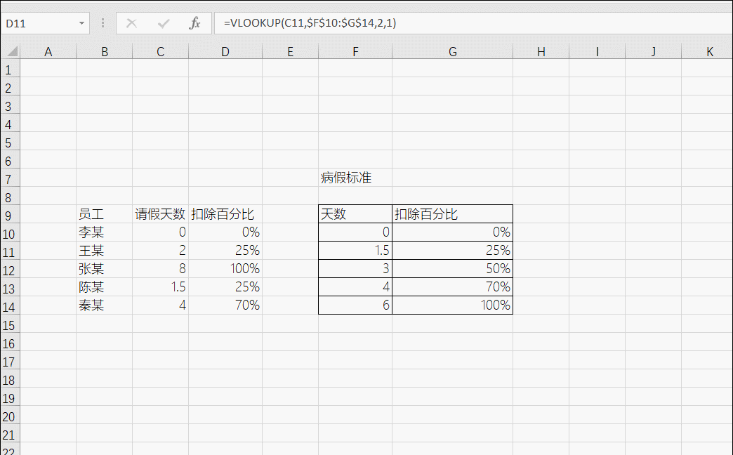Select column E header
Screen dimensions: 733x455
point(290,51)
